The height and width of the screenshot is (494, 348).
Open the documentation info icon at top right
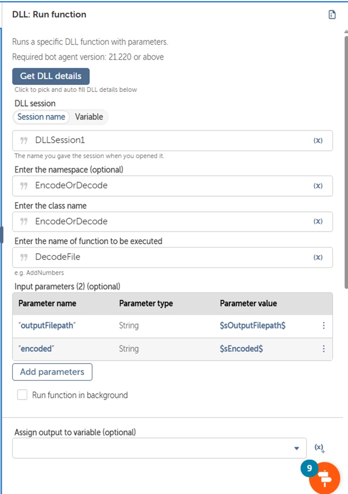pos(332,15)
